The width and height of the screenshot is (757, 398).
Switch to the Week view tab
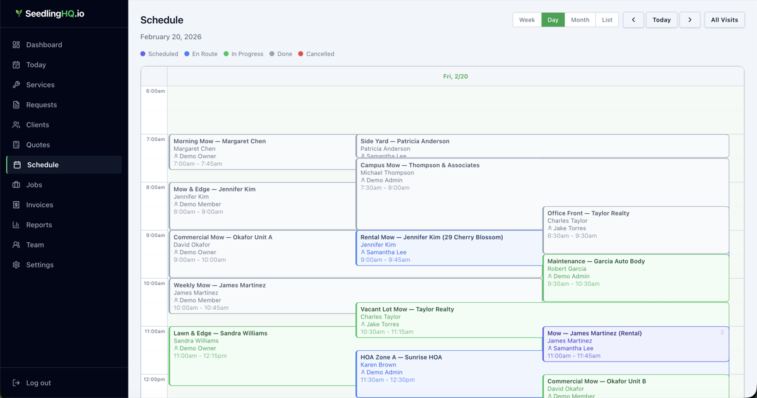[527, 20]
